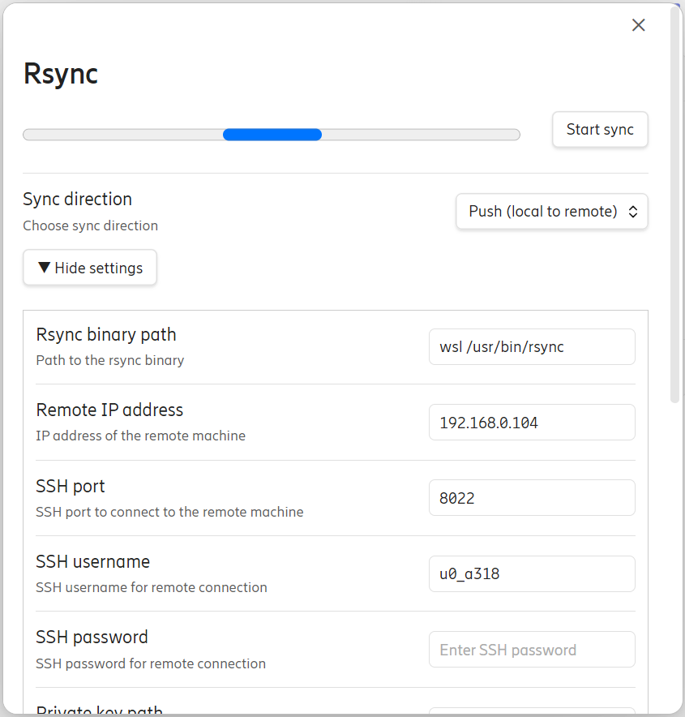
Task: Select the SSH port input field
Action: [x=532, y=497]
